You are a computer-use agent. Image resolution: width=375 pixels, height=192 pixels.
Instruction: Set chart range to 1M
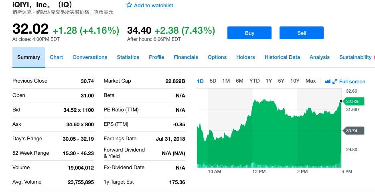coord(226,81)
